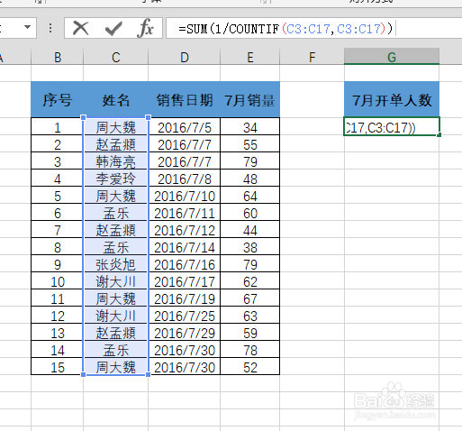462x431 pixels.
Task: Click date cell 2016/7/11
Action: tap(185, 212)
